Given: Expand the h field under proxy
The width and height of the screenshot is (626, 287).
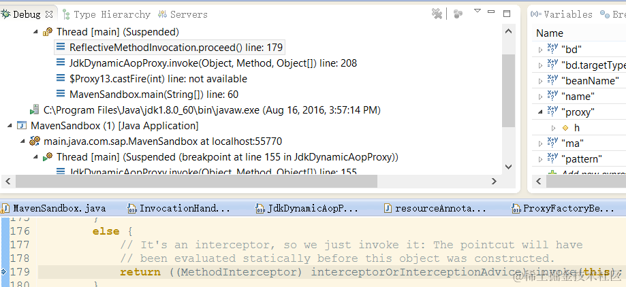Looking at the screenshot, I should coord(553,128).
